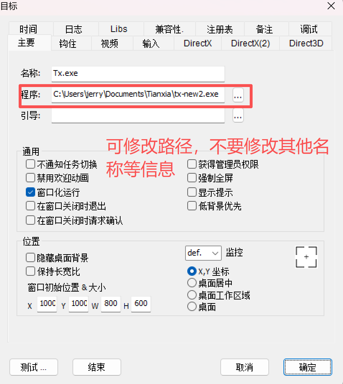Open the 引导 launcher browse ellipsis button

[x=238, y=115]
